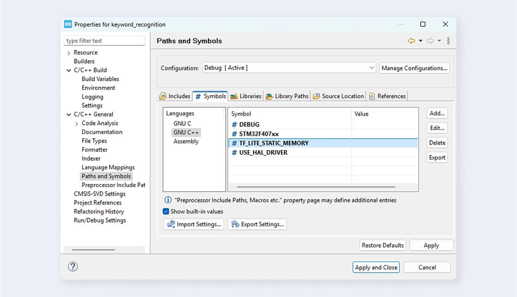
Task: Select GNU C in Languages list
Action: tap(182, 123)
